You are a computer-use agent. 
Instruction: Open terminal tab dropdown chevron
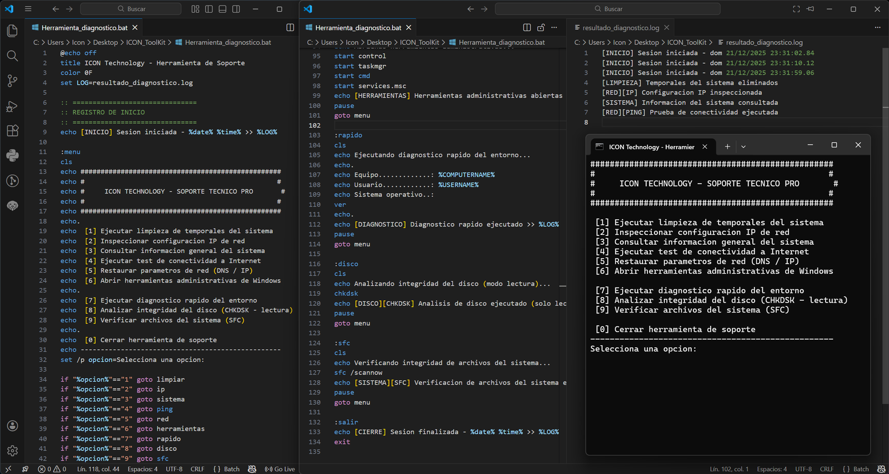pos(743,147)
